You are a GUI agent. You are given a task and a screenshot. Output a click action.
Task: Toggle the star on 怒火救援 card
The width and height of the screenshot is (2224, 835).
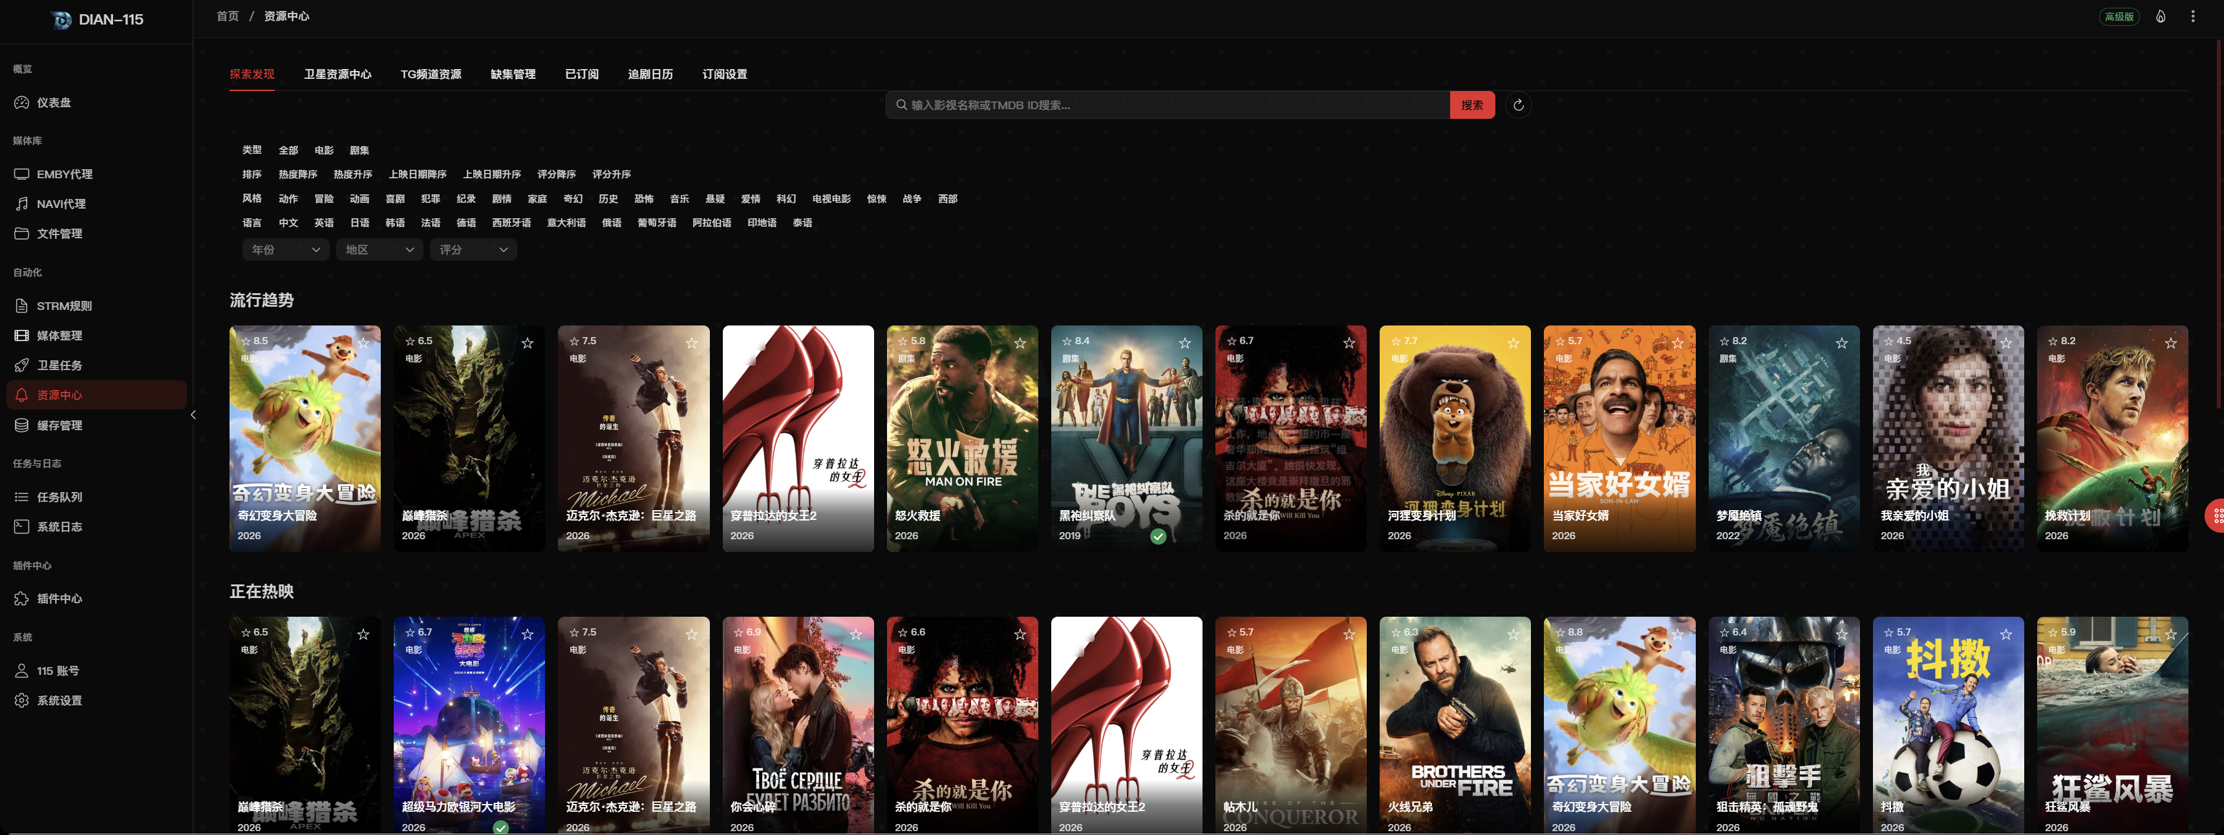(x=1020, y=344)
